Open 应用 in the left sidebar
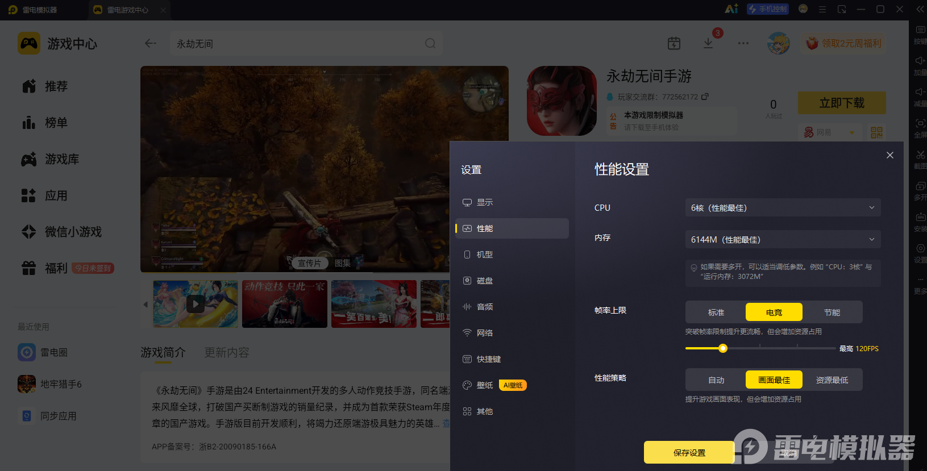Viewport: 927px width, 471px height. coord(45,195)
